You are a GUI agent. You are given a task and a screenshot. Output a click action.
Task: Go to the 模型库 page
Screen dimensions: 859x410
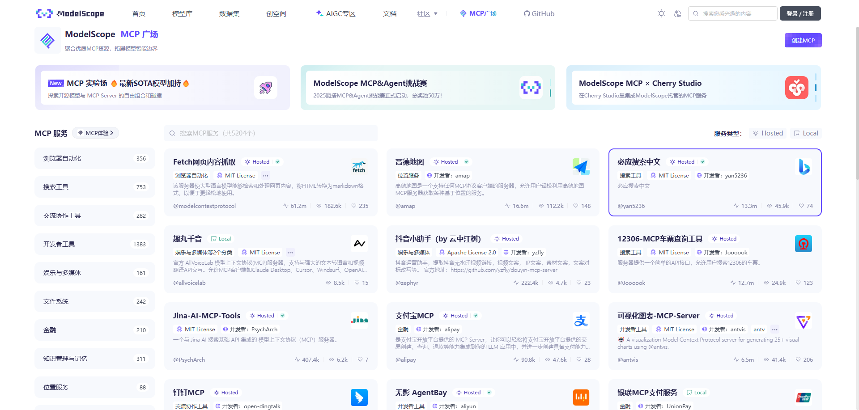tap(182, 13)
